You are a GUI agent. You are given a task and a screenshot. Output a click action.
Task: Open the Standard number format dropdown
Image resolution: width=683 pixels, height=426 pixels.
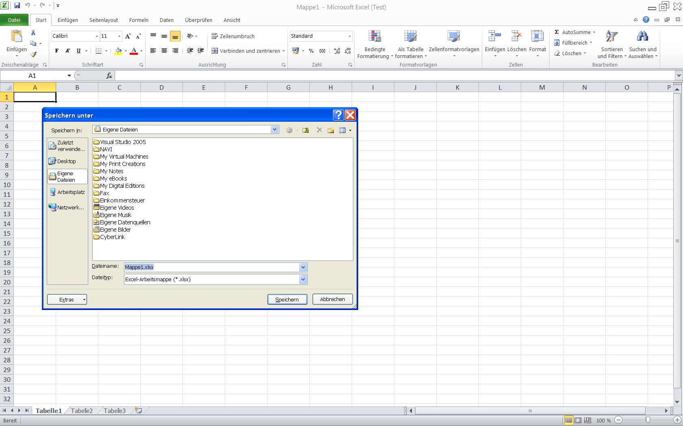[350, 36]
